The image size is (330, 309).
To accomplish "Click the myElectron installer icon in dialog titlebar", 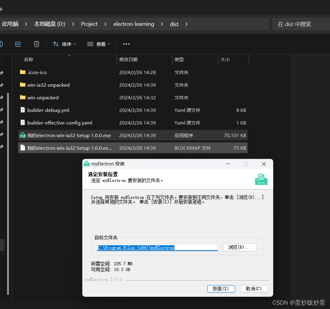I will coord(86,164).
